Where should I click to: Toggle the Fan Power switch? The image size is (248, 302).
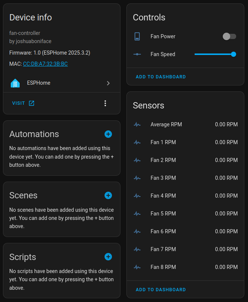click(x=229, y=36)
